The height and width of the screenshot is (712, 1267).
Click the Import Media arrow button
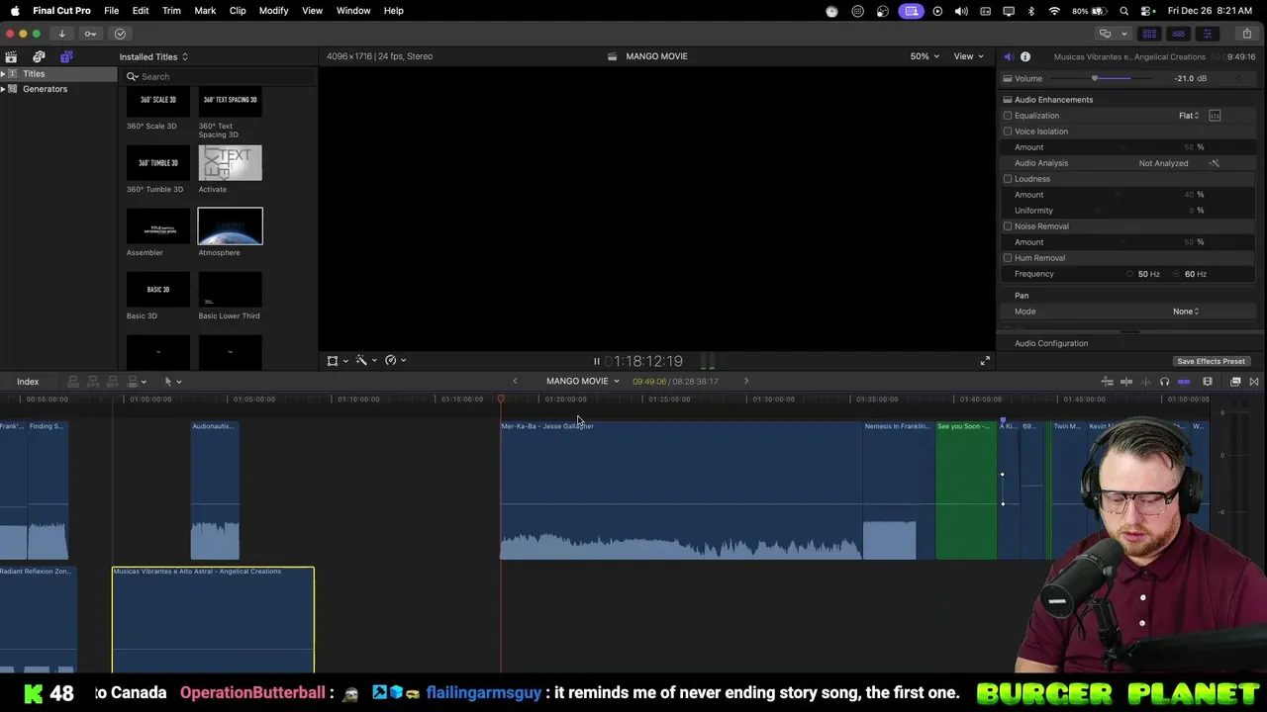(61, 34)
